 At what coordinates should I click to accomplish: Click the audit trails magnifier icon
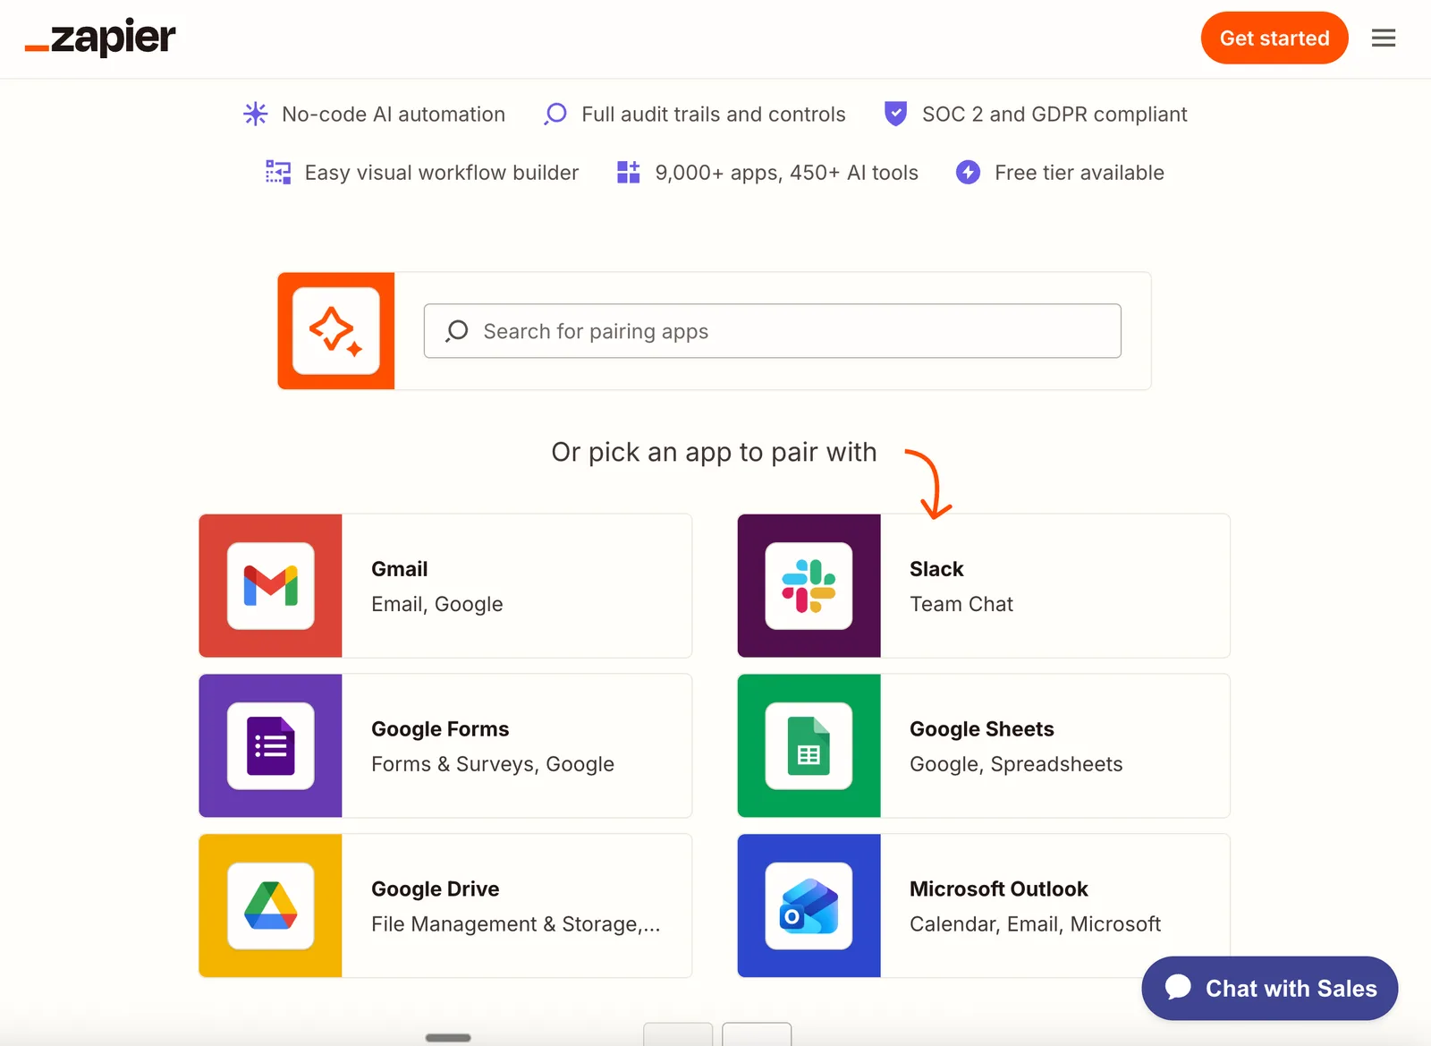(555, 114)
